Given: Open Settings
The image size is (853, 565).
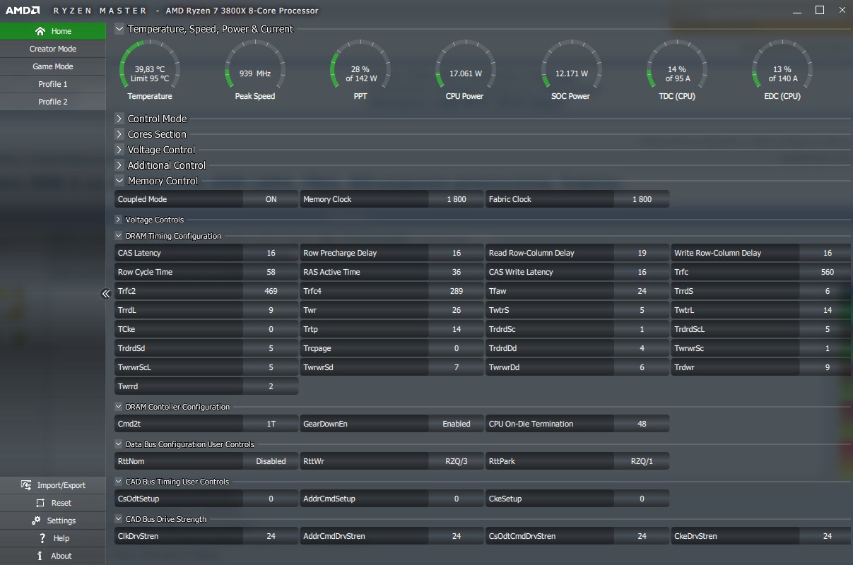Looking at the screenshot, I should (53, 521).
